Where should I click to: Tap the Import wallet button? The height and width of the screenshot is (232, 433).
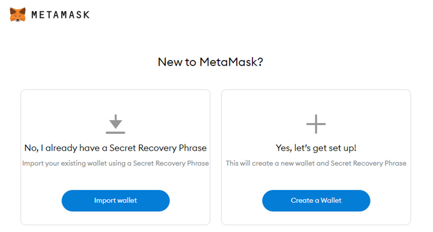116,200
